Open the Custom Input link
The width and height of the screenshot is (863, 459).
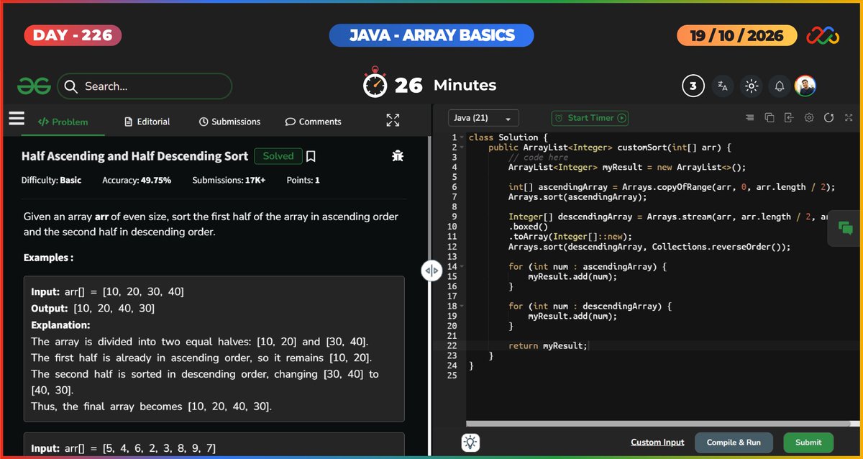pos(657,442)
